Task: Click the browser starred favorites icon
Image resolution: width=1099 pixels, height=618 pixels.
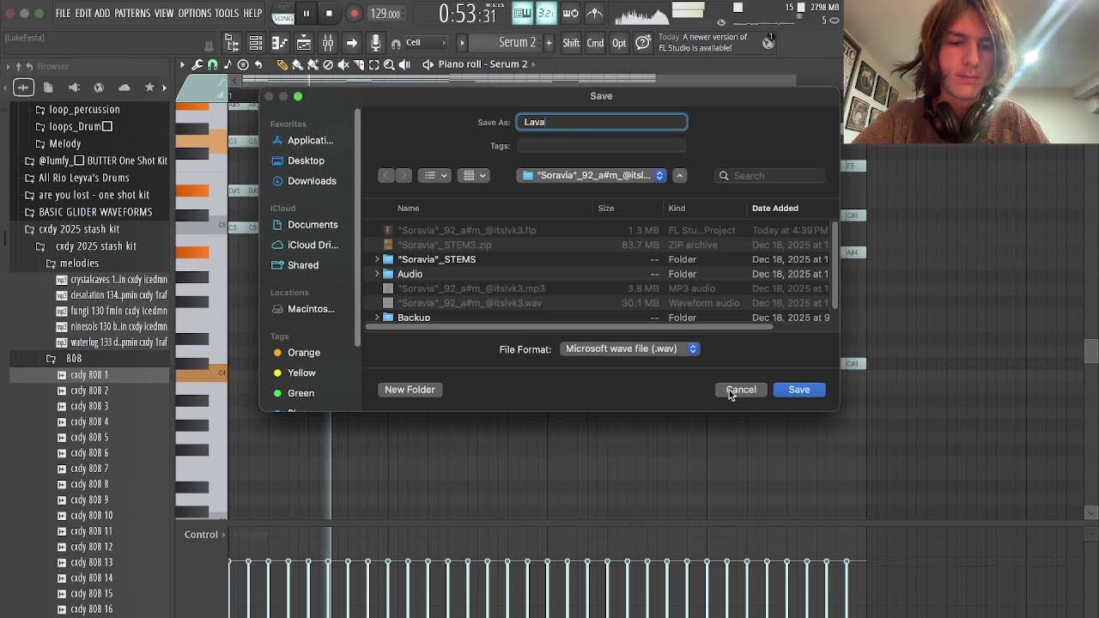Action: point(149,87)
